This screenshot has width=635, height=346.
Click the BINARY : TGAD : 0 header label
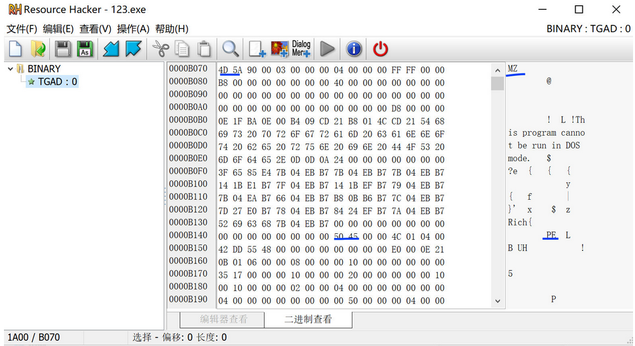tap(588, 29)
